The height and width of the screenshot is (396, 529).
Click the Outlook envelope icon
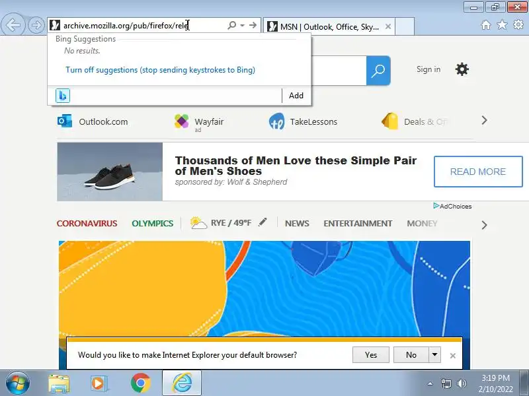coord(64,121)
